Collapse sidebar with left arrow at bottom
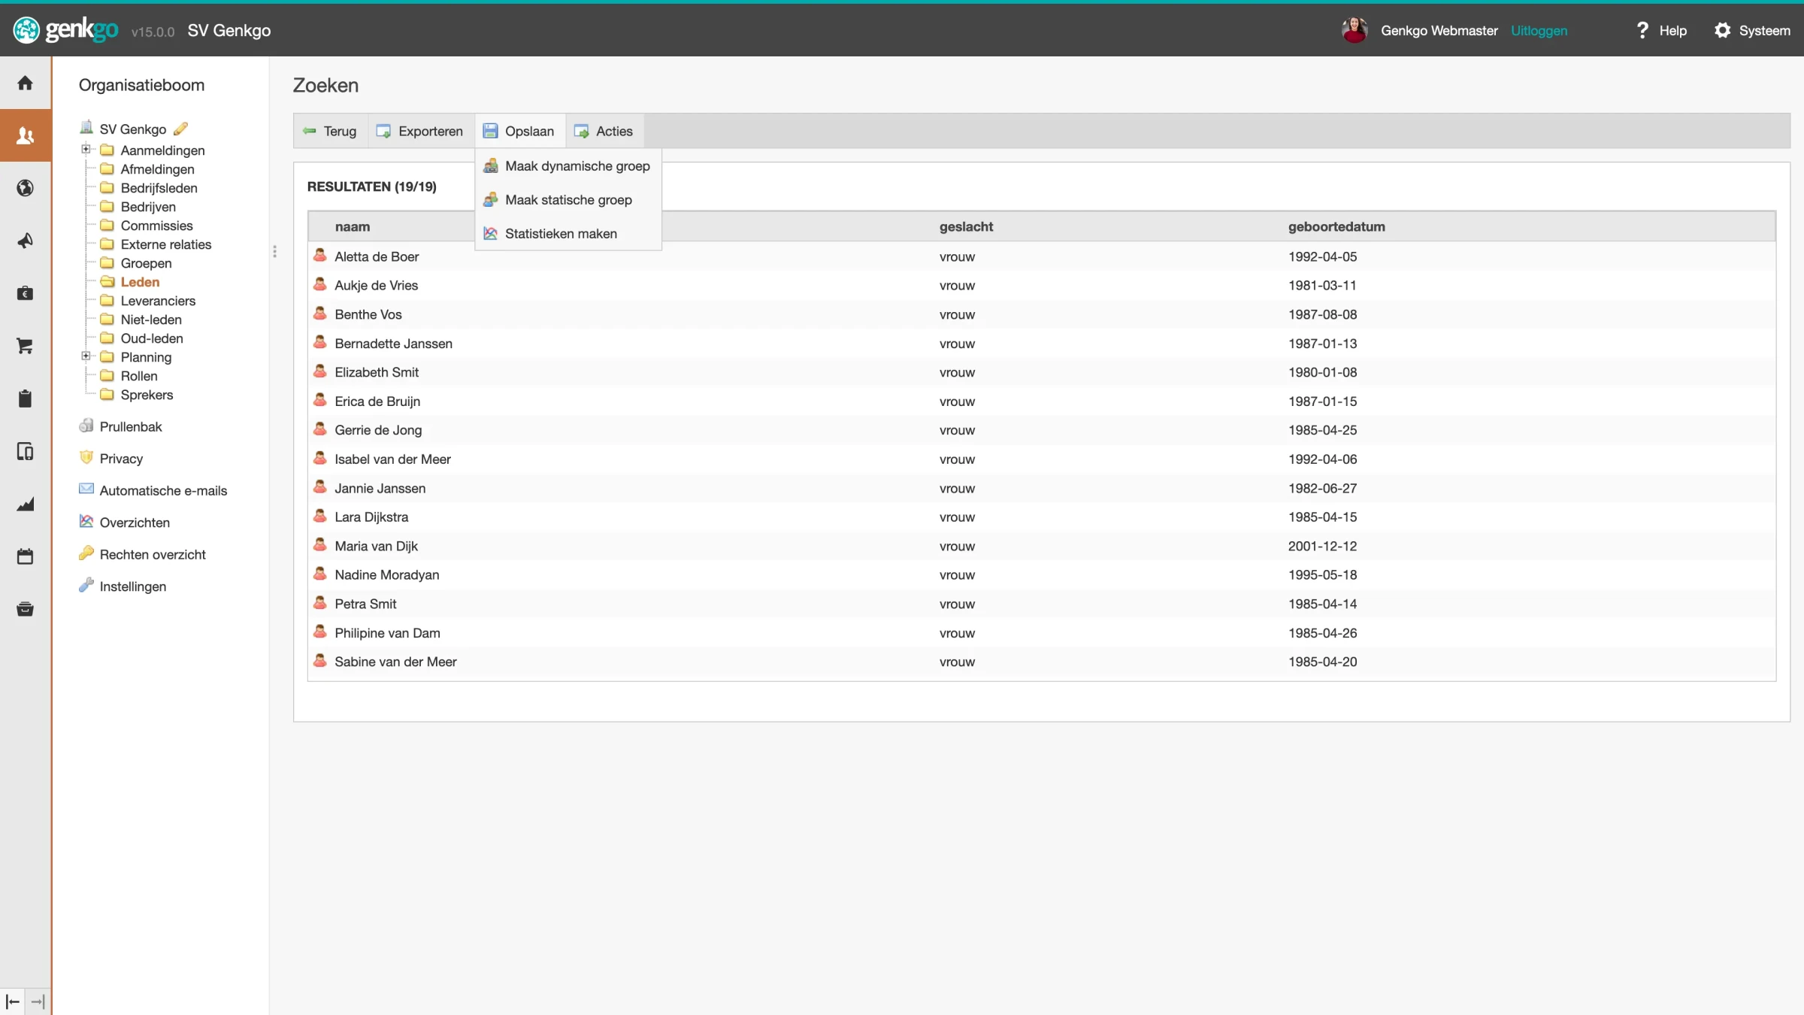 (x=13, y=1001)
